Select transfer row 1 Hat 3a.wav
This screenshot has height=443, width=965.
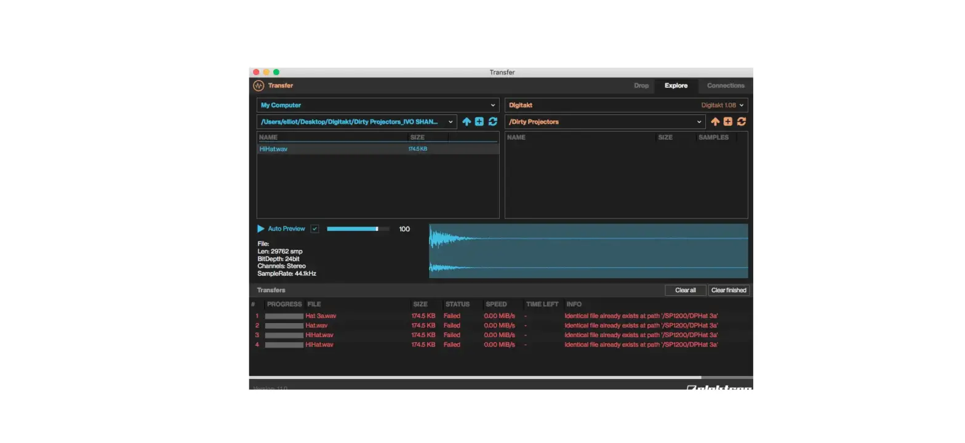coord(501,316)
